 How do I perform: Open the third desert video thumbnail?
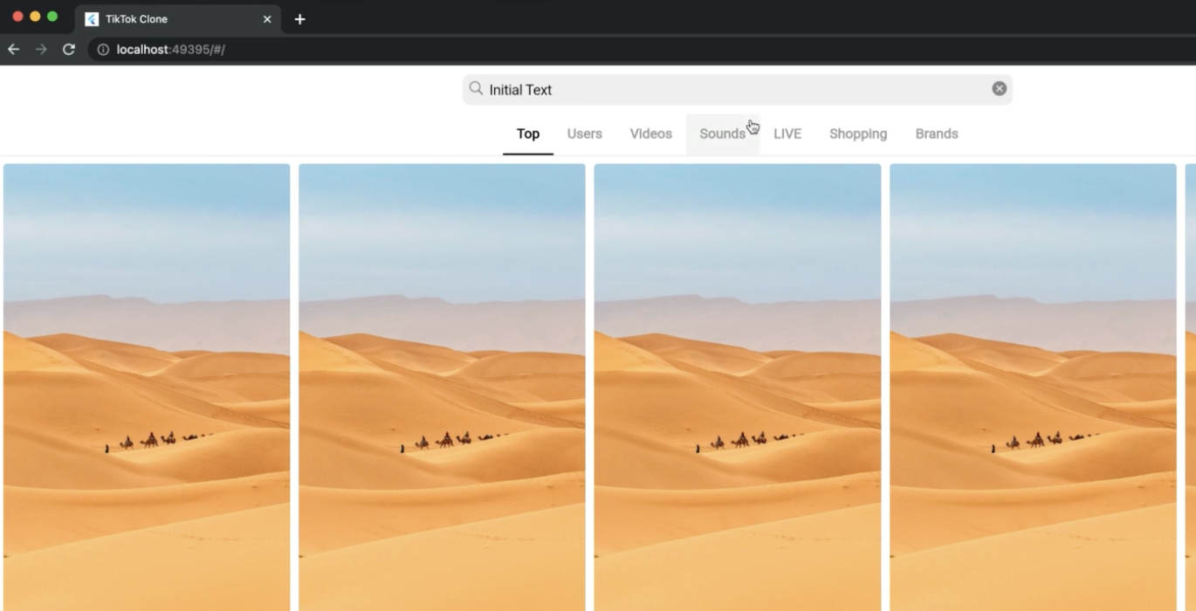(x=738, y=388)
